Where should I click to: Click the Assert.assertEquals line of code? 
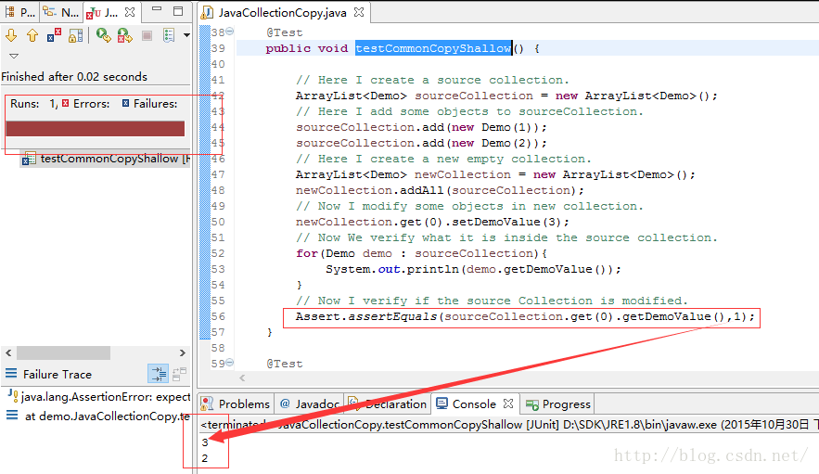tap(525, 316)
